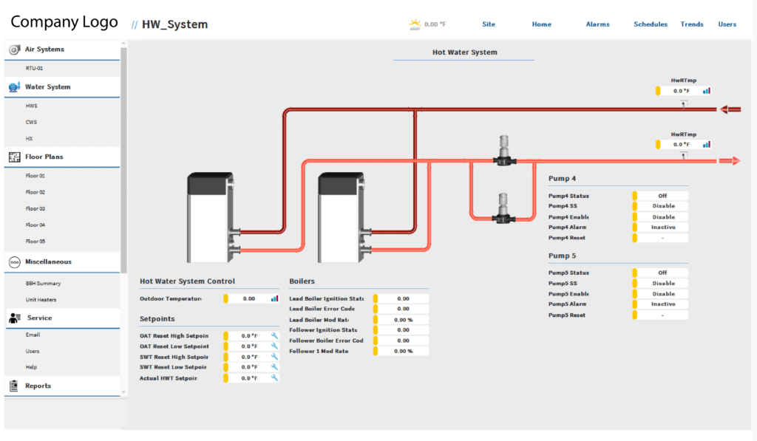This screenshot has height=441, width=757.
Task: Click Follower 1 Mod Rate value
Action: pyautogui.click(x=403, y=352)
